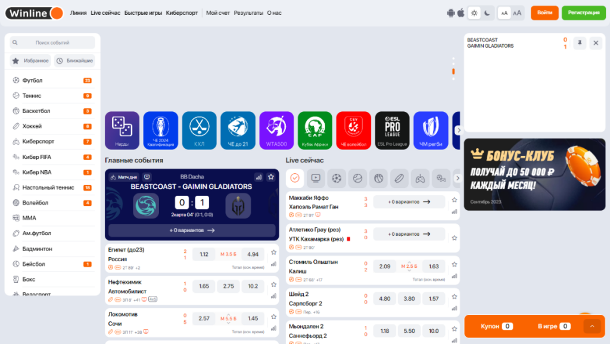Open the ЧМ регби tile
Image resolution: width=610 pixels, height=344 pixels.
pyautogui.click(x=431, y=130)
